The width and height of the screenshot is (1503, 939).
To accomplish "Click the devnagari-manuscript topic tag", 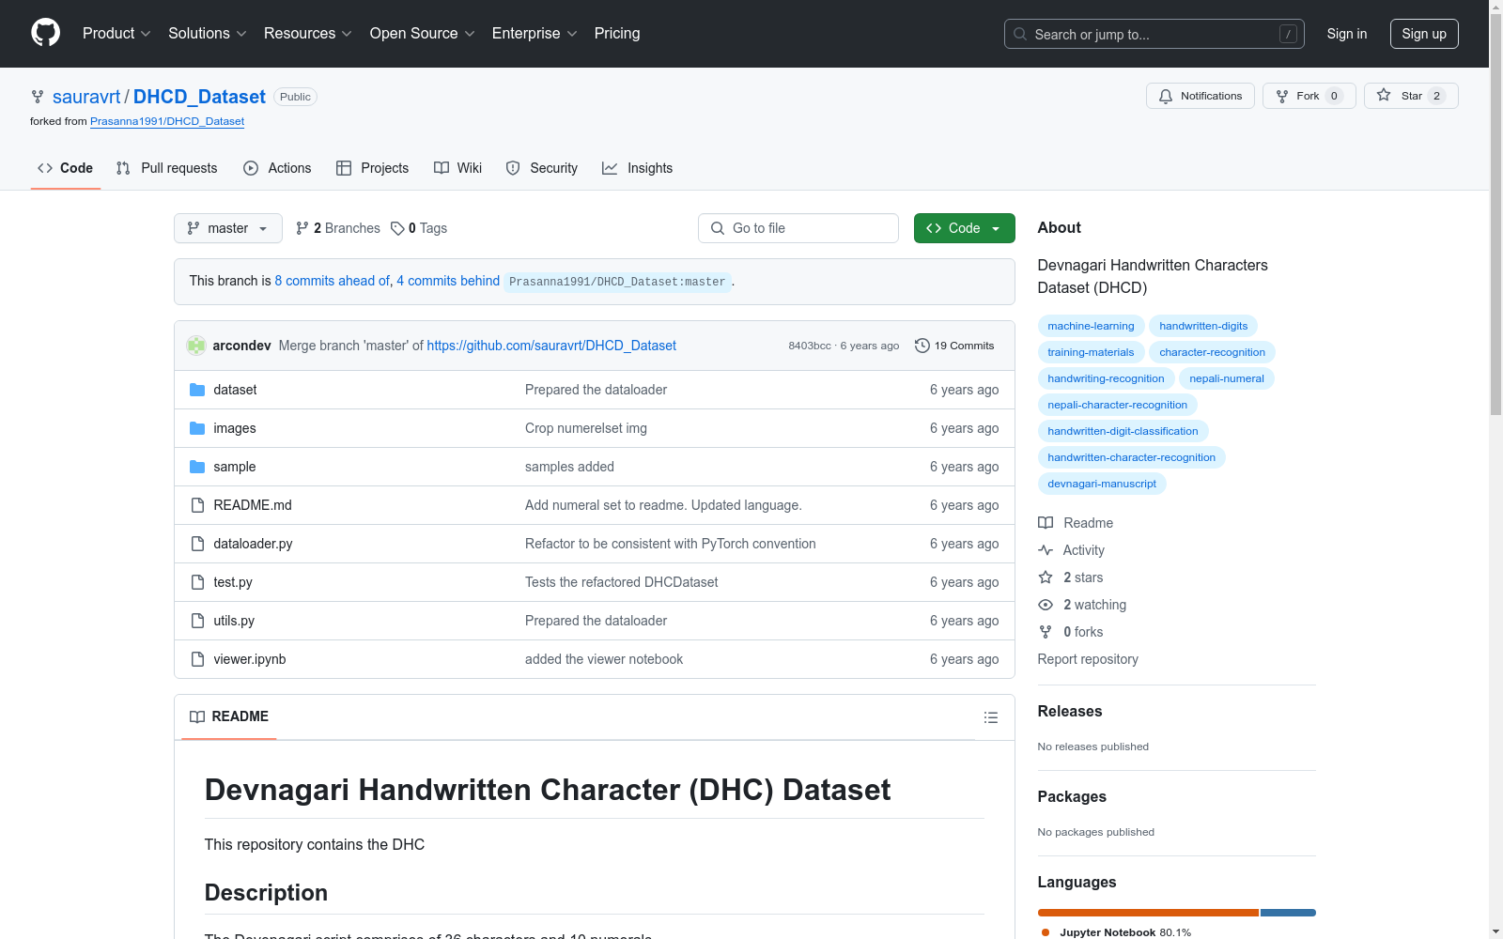I will coord(1102,484).
